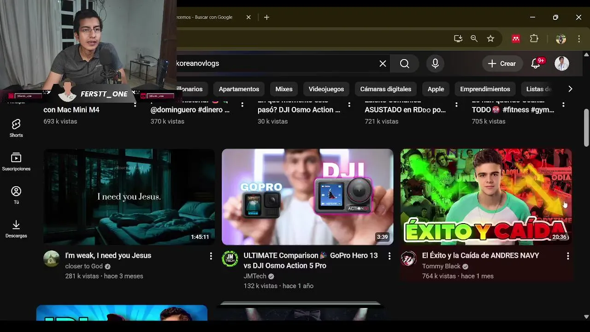The height and width of the screenshot is (332, 590).
Task: Go to JMTech channel name
Action: 255,276
